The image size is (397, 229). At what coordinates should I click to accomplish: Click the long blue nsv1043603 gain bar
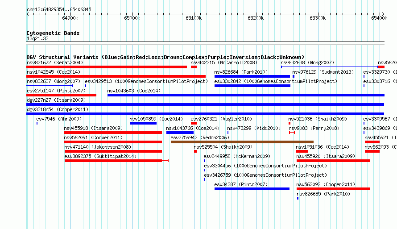tap(246, 95)
